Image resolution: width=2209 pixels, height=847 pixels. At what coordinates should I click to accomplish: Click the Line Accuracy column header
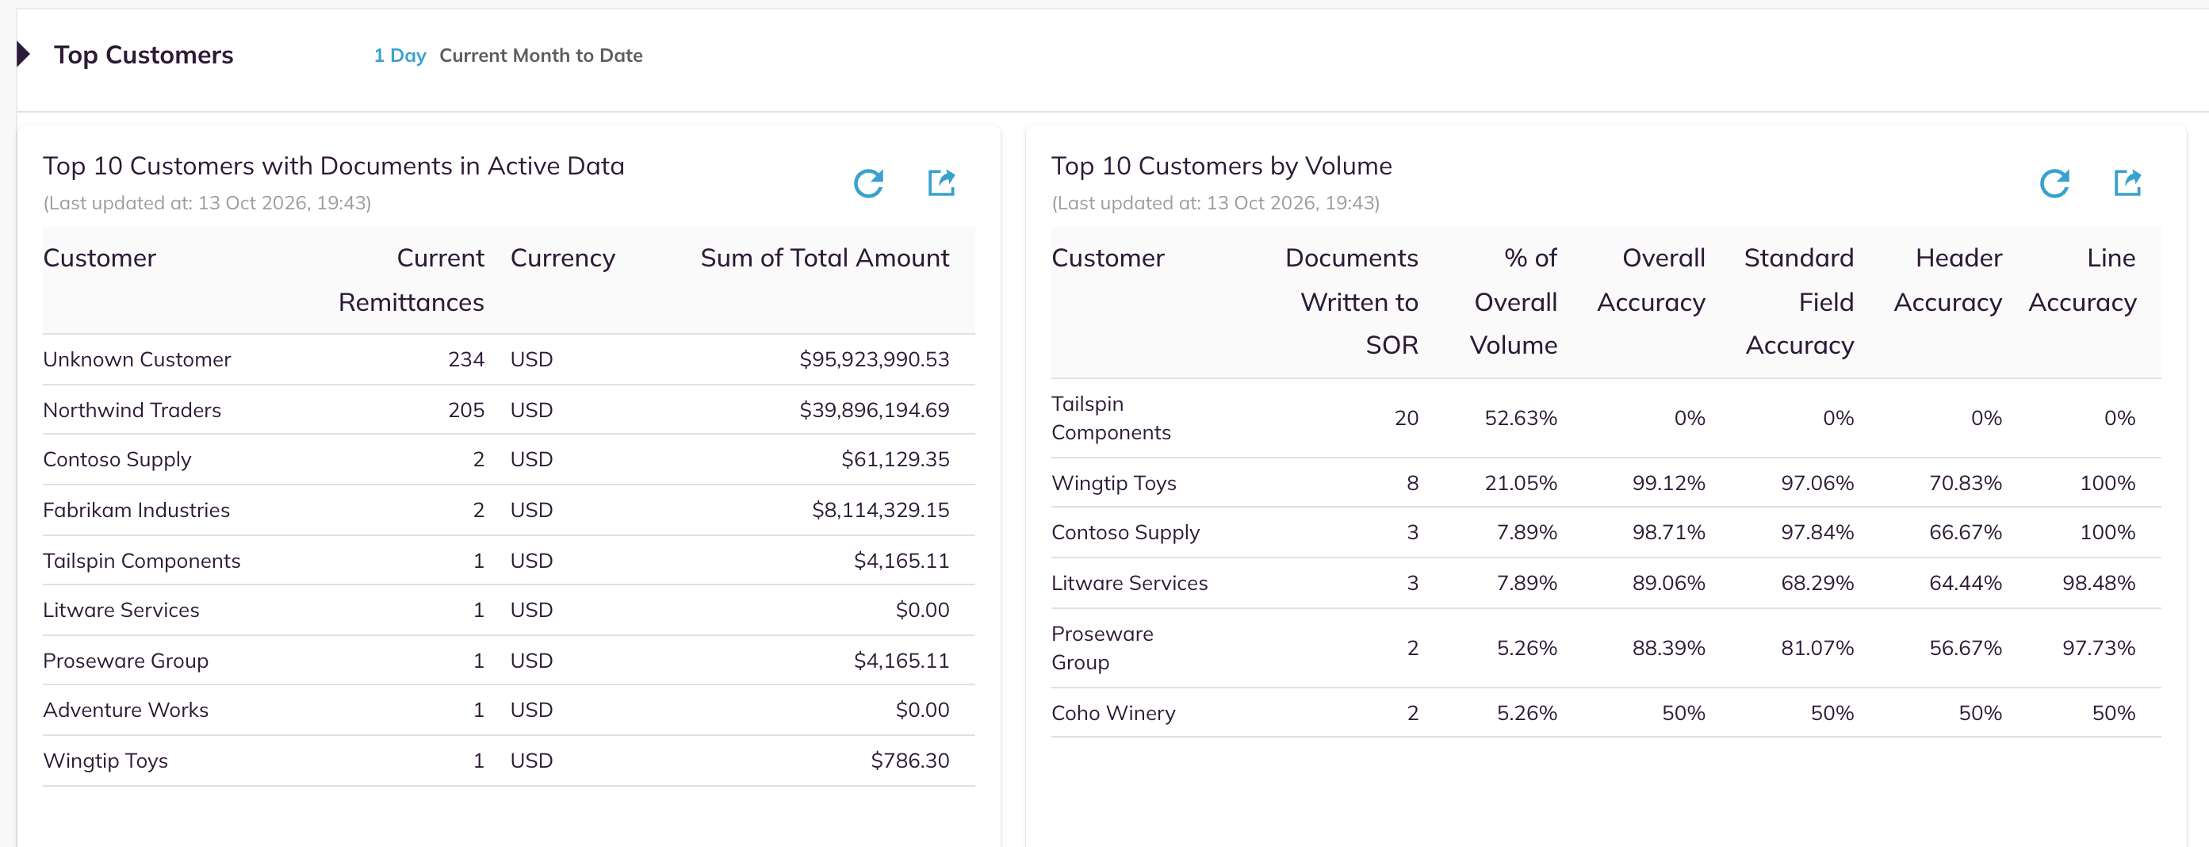coord(2082,280)
